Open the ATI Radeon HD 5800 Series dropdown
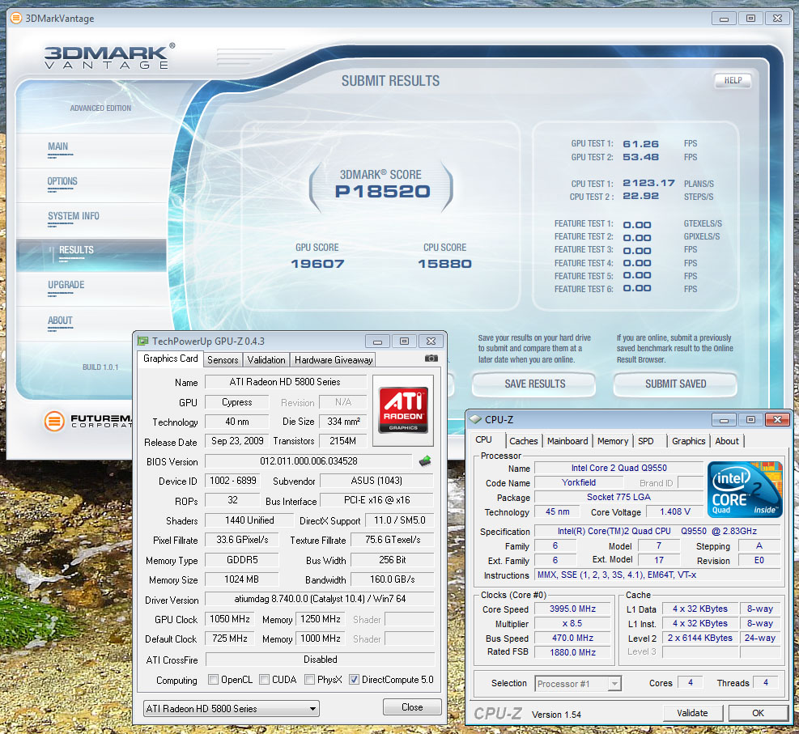This screenshot has width=799, height=734. [x=232, y=709]
